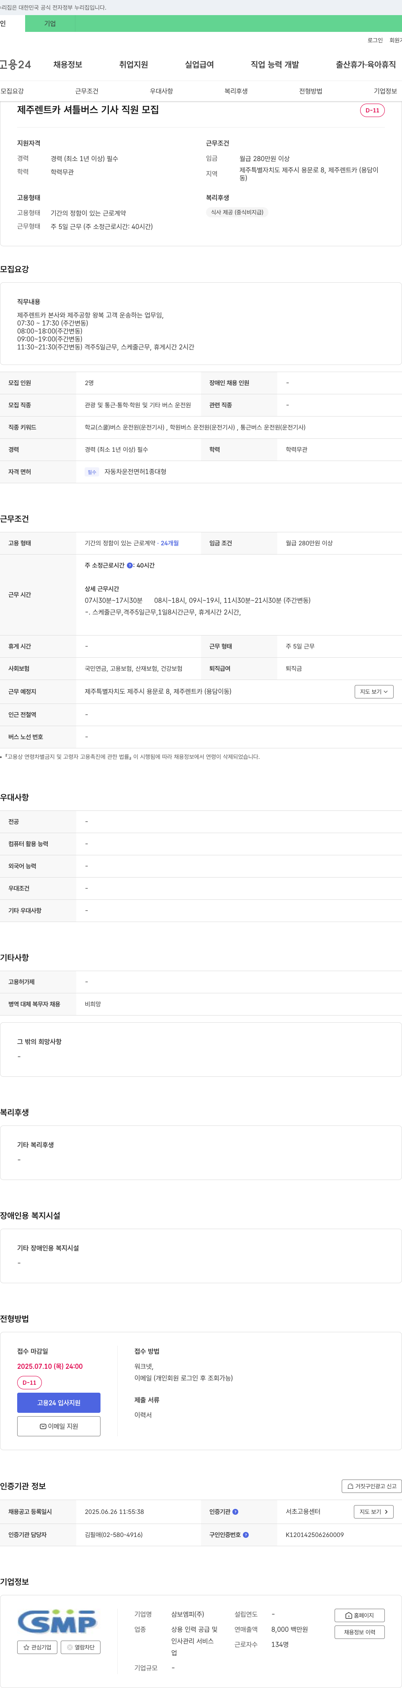Click registration time 2025.06.26 11:55:38
This screenshot has width=402, height=1688.
(x=114, y=1511)
